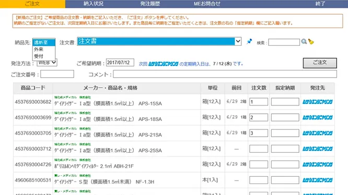Click the 単位 column header
Viewport: 348px width, 195px height.
pos(213,88)
